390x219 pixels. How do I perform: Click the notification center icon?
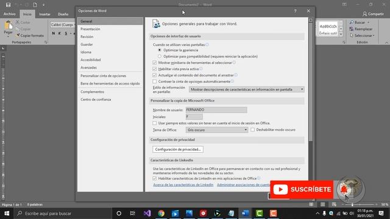[381, 214]
